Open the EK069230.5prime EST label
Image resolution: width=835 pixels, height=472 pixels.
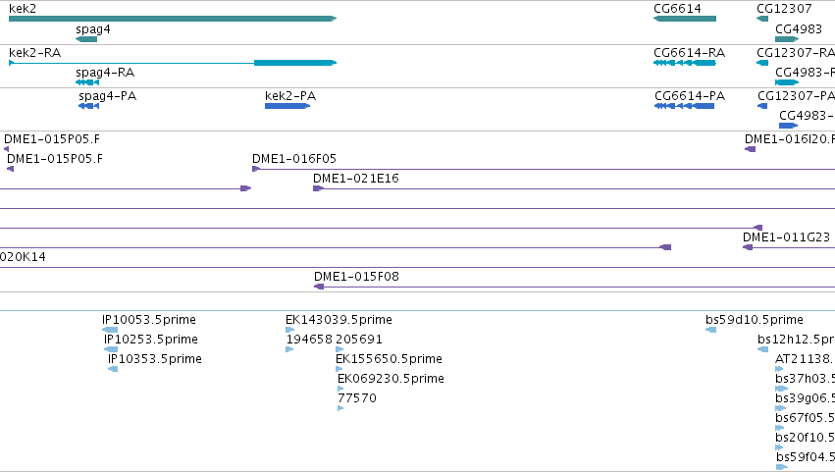(x=391, y=379)
